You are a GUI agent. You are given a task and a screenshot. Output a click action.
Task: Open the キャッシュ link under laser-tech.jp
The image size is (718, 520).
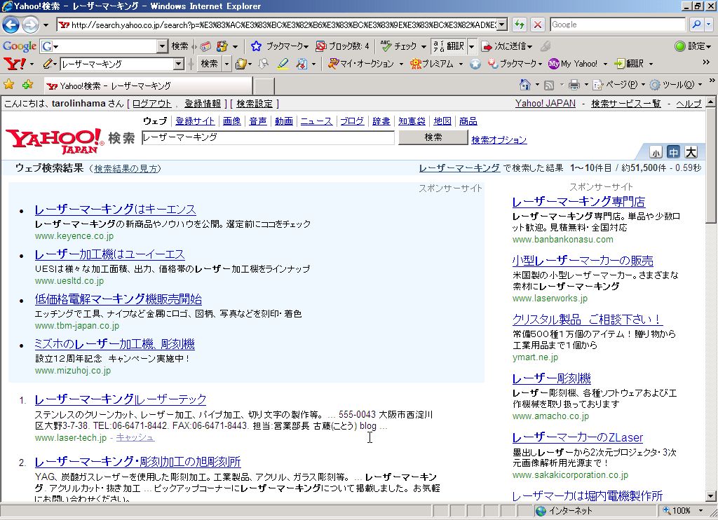coord(135,437)
